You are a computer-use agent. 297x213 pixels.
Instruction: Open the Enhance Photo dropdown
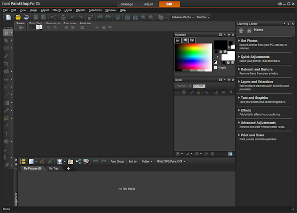[182, 17]
